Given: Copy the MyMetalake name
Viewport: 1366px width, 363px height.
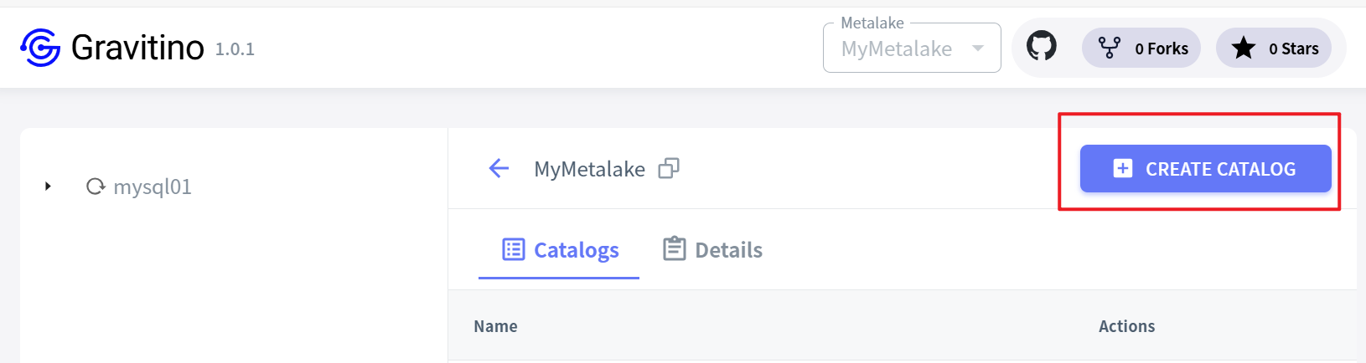Looking at the screenshot, I should click(669, 169).
